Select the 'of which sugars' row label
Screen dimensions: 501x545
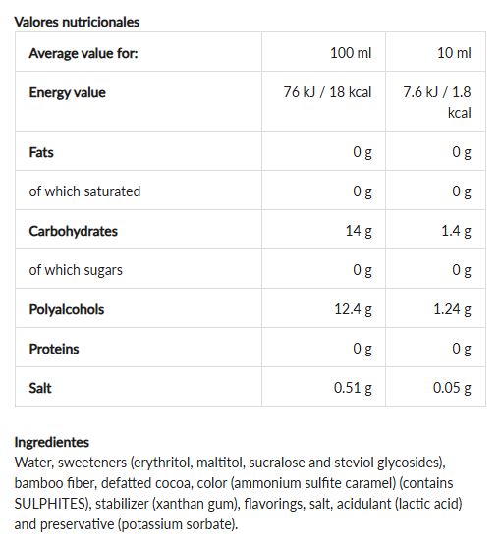click(76, 270)
